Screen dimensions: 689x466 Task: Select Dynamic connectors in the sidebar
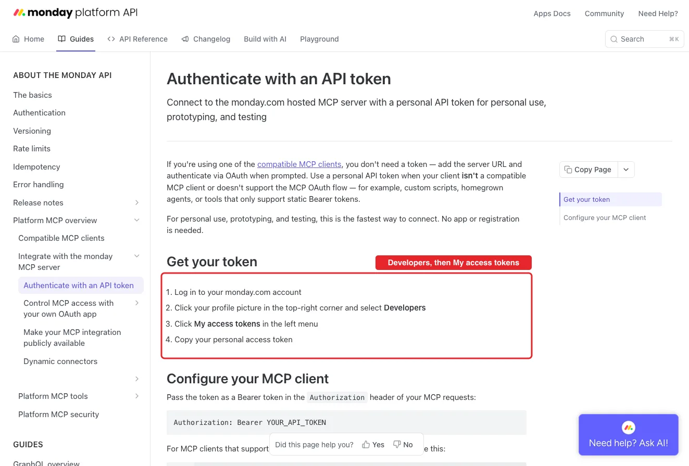60,361
